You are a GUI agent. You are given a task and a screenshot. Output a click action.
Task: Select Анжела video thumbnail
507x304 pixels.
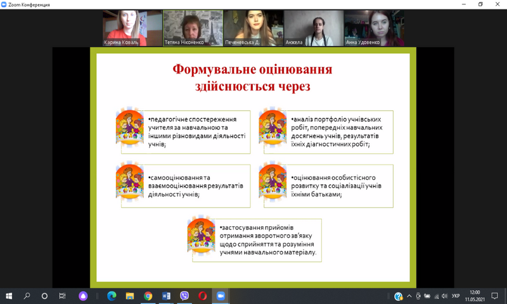314,28
